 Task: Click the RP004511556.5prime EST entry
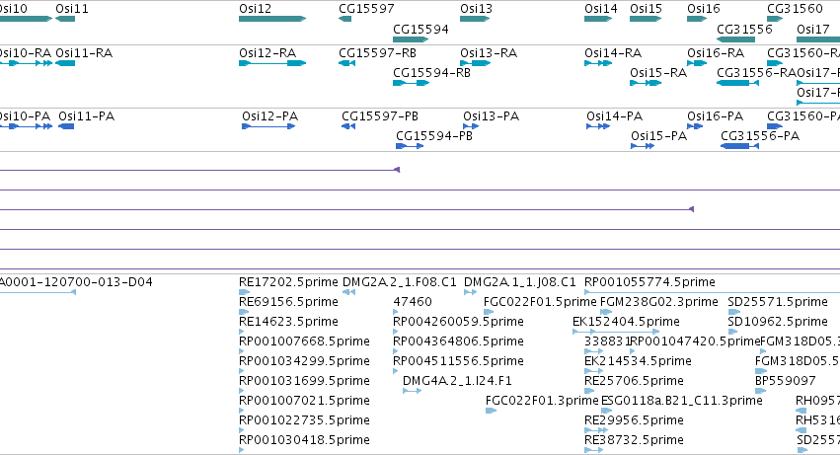click(x=458, y=361)
